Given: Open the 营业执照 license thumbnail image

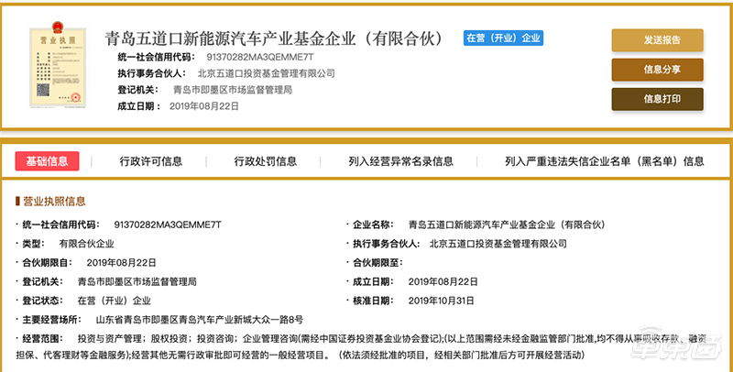Looking at the screenshot, I should pos(58,64).
